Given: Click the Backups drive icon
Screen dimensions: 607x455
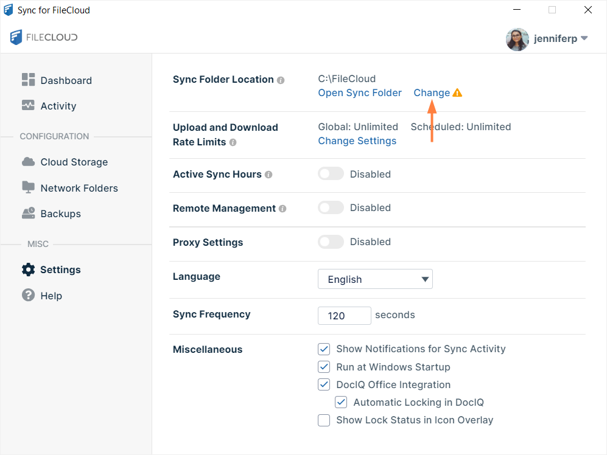Looking at the screenshot, I should coord(29,214).
